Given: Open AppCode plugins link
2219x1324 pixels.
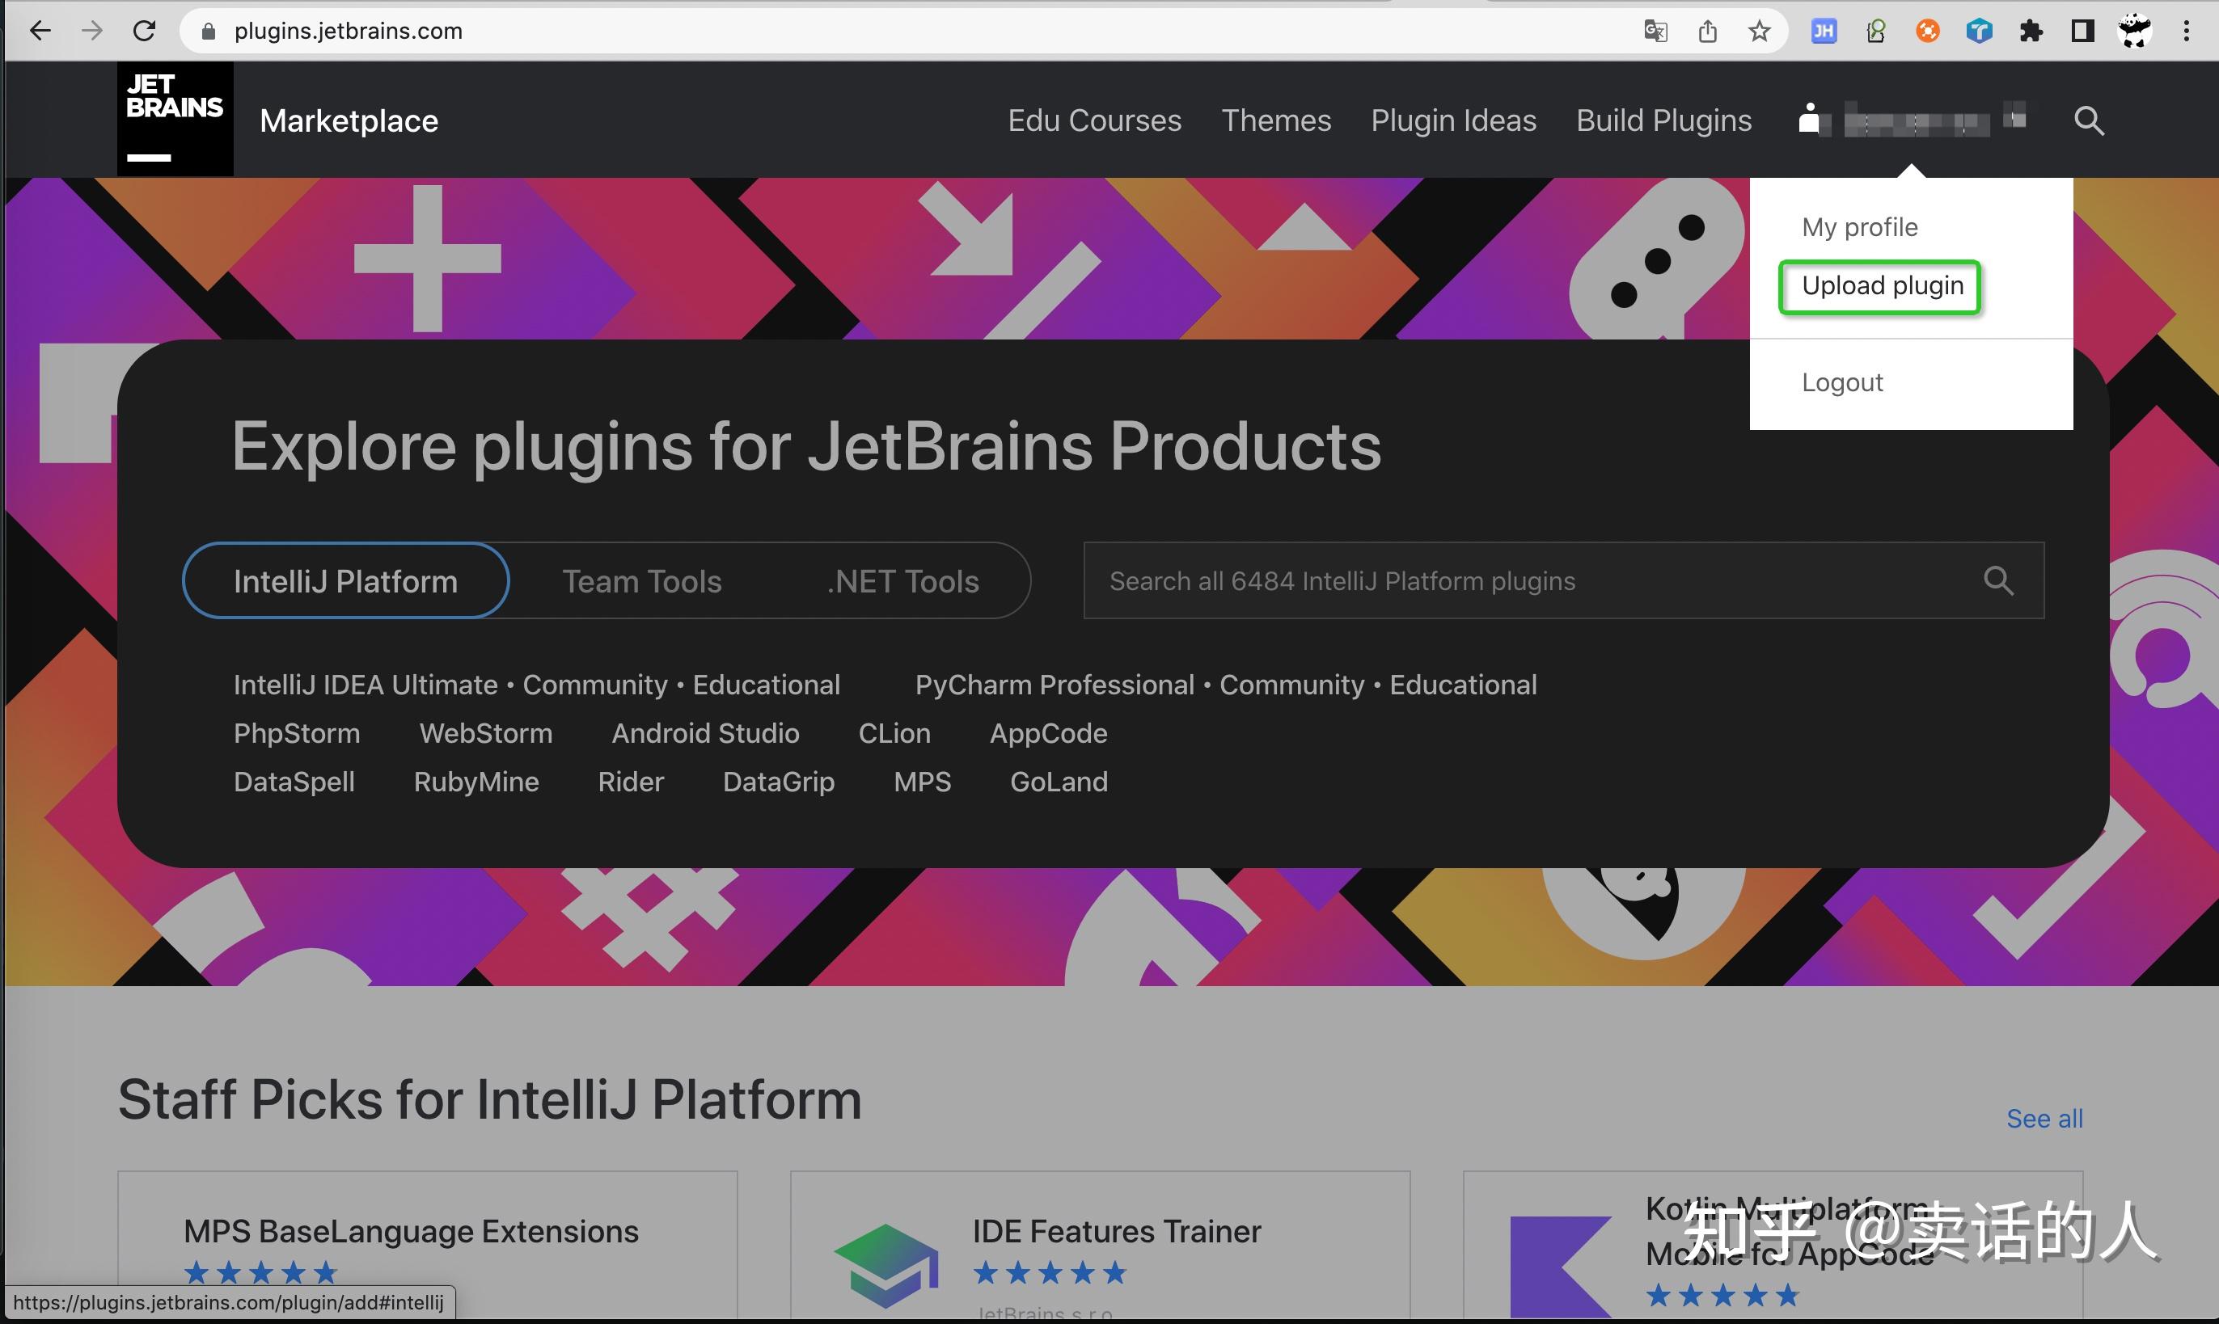Looking at the screenshot, I should (x=1049, y=733).
